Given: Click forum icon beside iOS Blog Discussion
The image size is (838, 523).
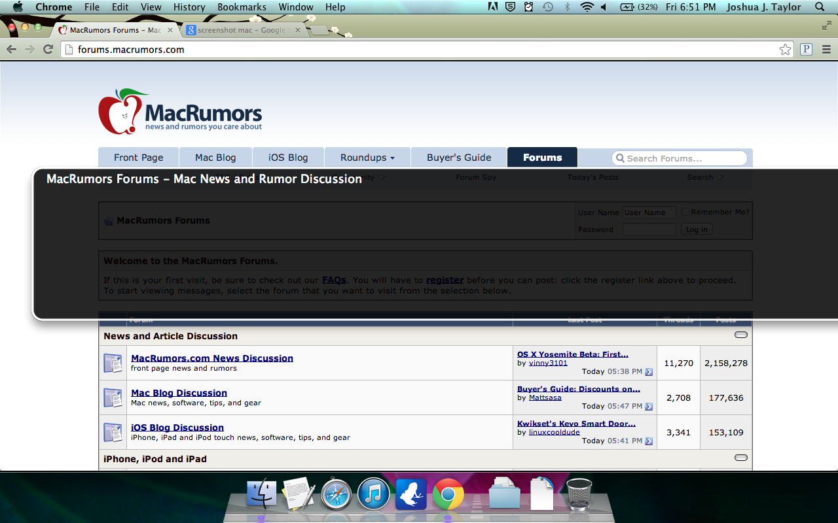Looking at the screenshot, I should 113,432.
